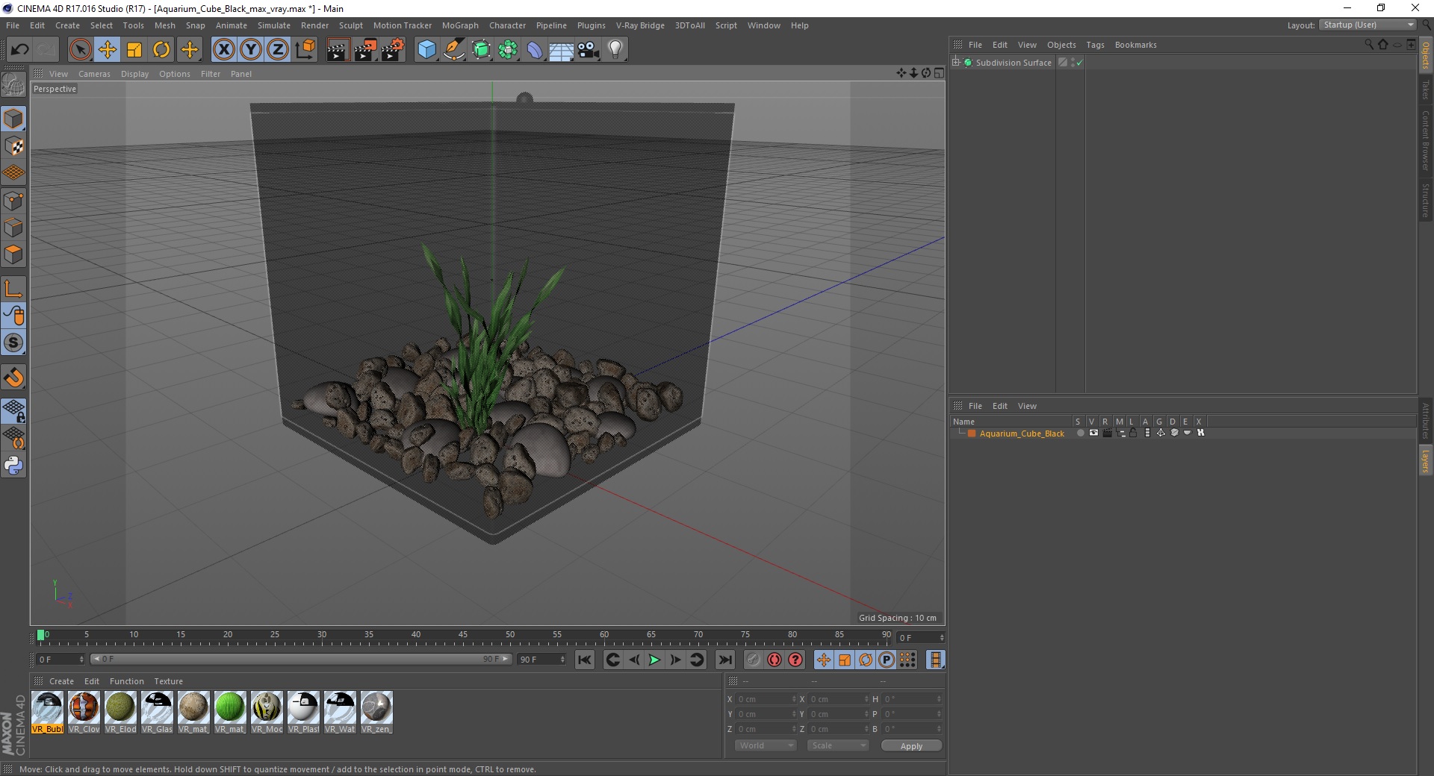
Task: Add Subdivision Surface generator icon
Action: point(481,50)
